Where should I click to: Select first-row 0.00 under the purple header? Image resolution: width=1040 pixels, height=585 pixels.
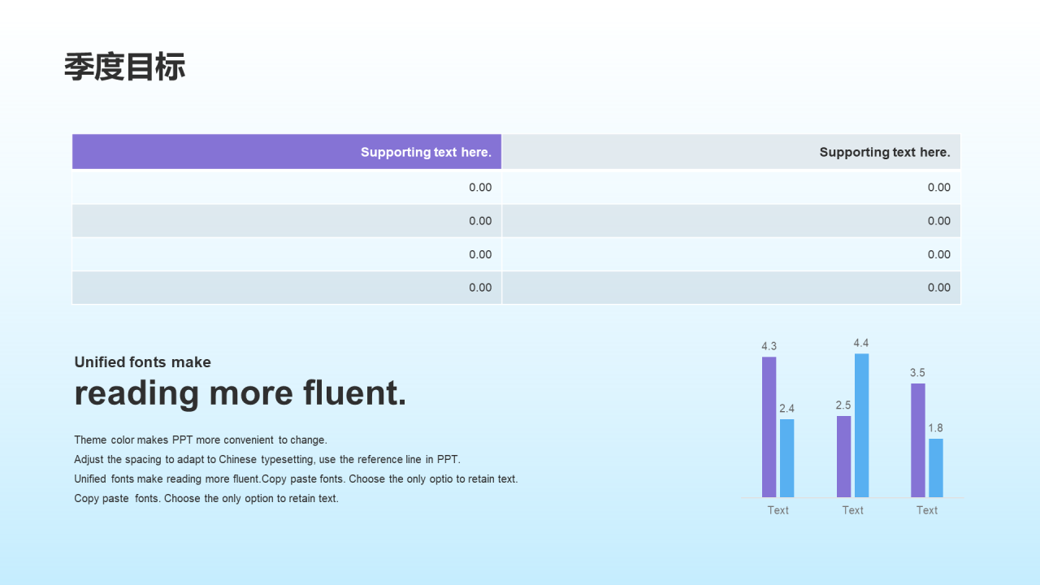[480, 188]
